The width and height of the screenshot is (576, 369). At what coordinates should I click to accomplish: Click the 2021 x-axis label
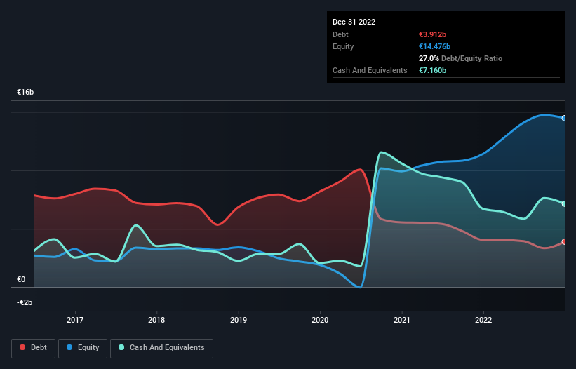pyautogui.click(x=402, y=320)
